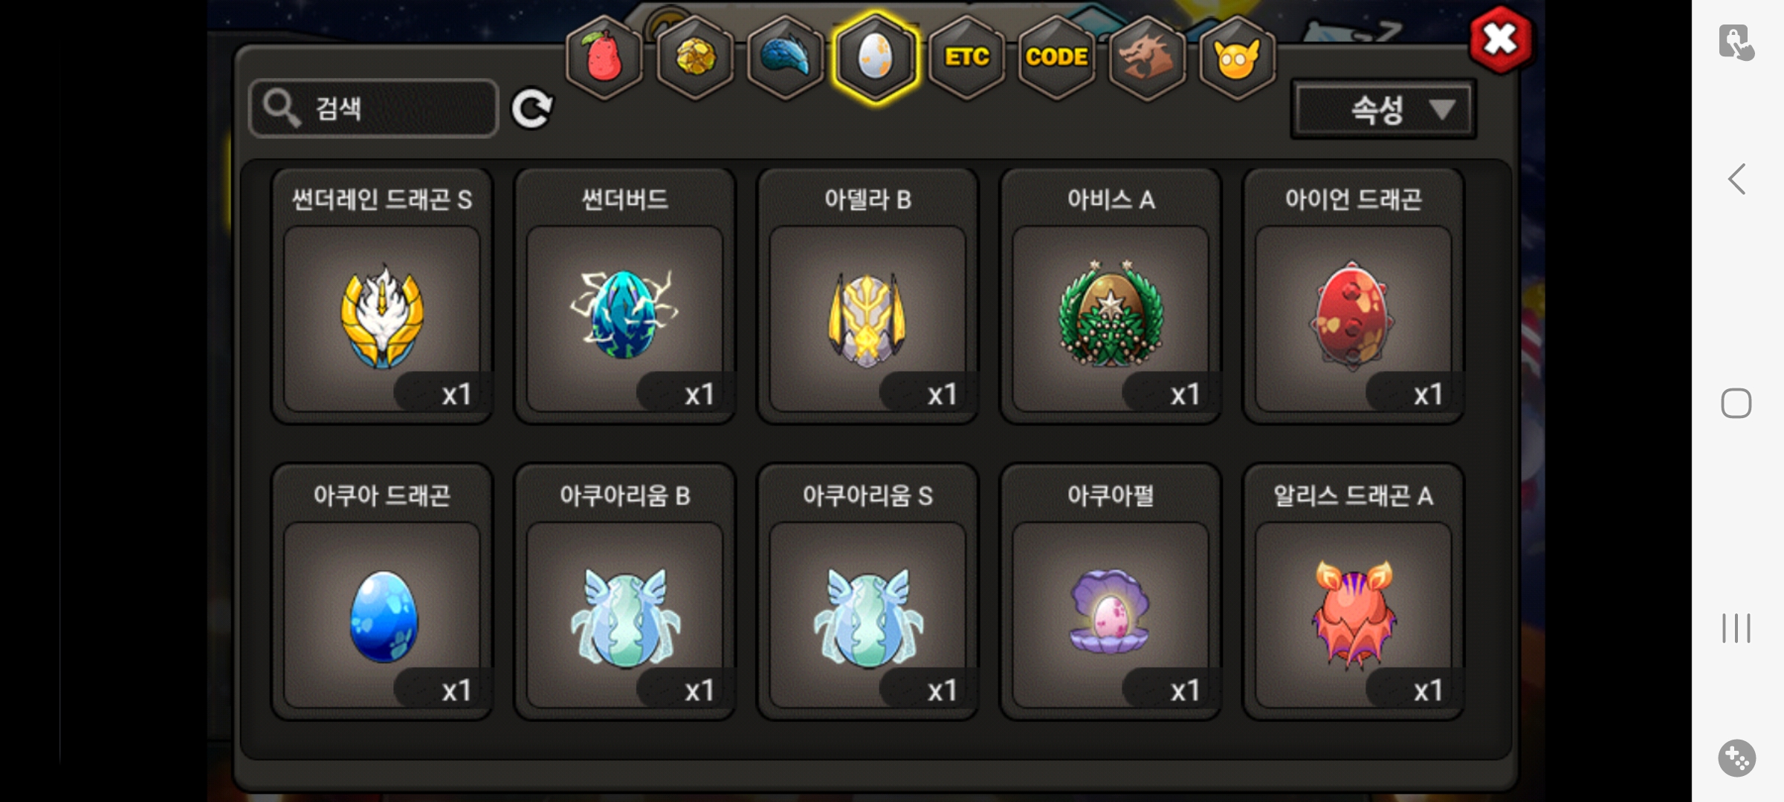Viewport: 1784px width, 802px height.
Task: Select the 썬더레인 드래곤 S egg
Action: [x=382, y=296]
